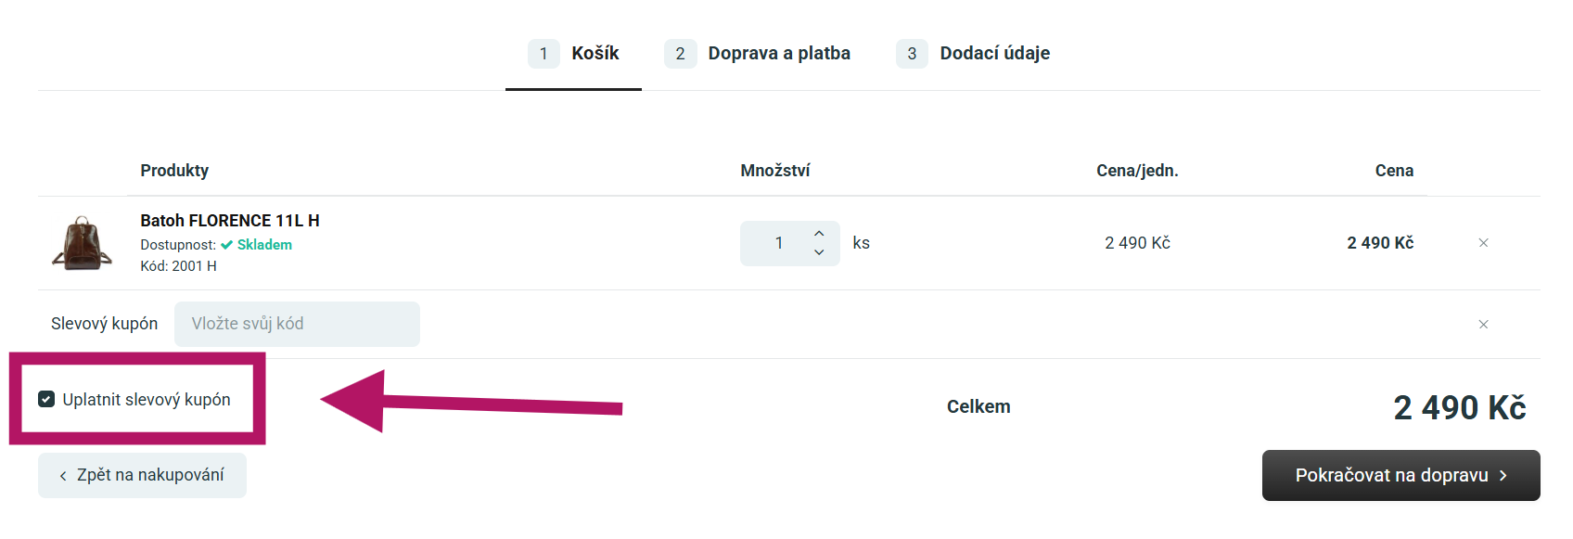Remove Batoh FLORENCE 11L H from cart

[x=1483, y=243]
